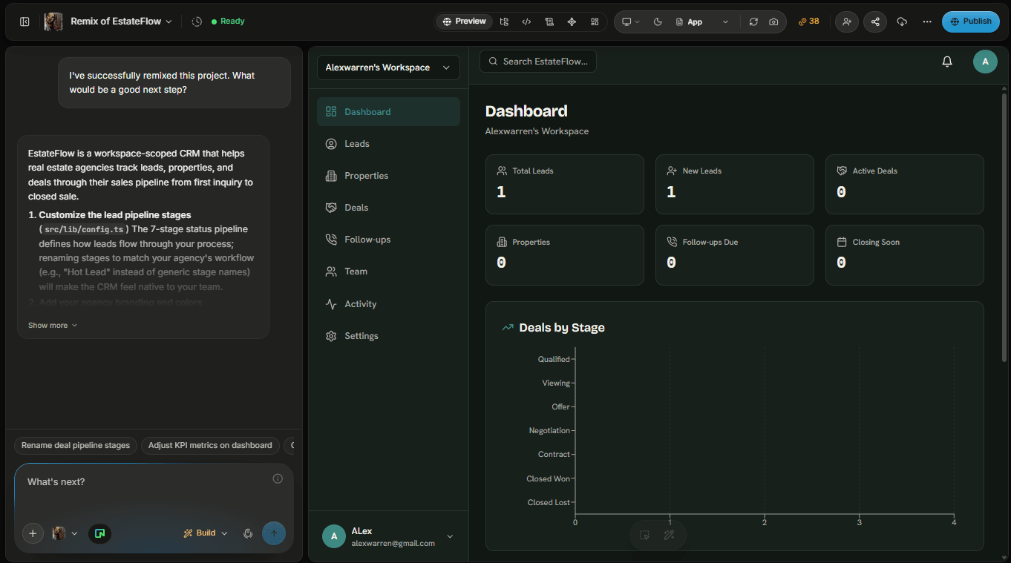1011x563 pixels.
Task: Open the code view icon in toolbar
Action: tap(526, 22)
